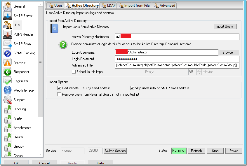Refresh the service status
Screen dimensions: 247x166
tap(196, 151)
